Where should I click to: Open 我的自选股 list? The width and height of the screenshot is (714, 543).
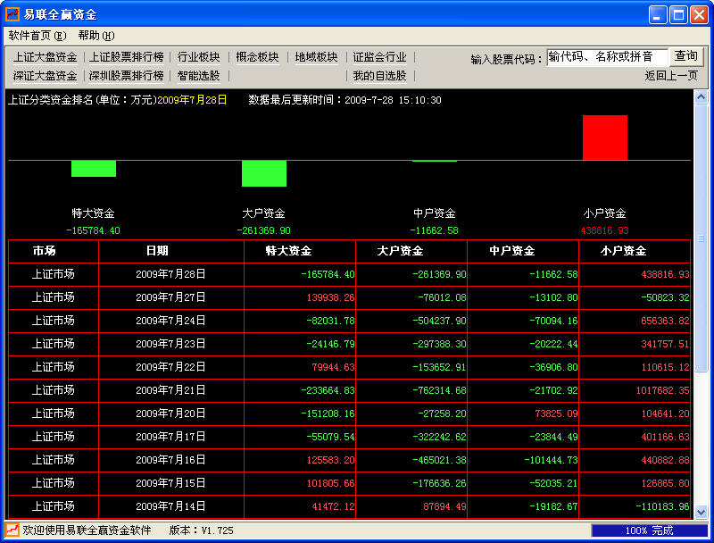pyautogui.click(x=380, y=76)
